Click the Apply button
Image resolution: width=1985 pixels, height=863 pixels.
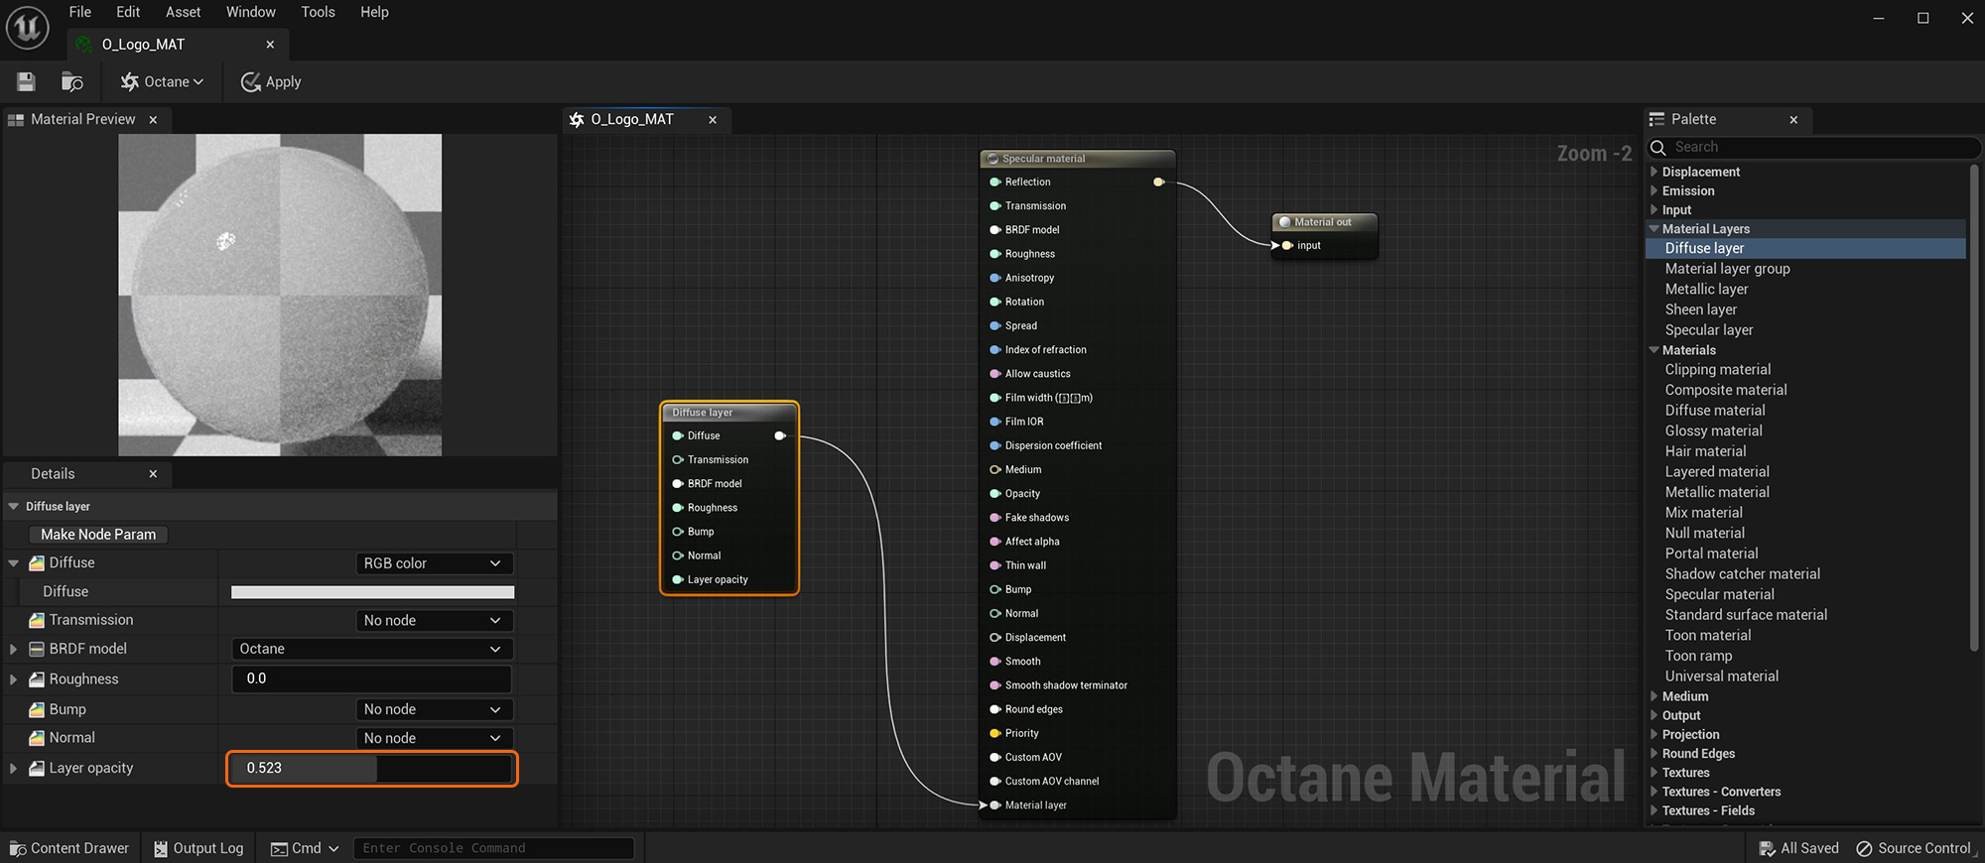click(271, 82)
